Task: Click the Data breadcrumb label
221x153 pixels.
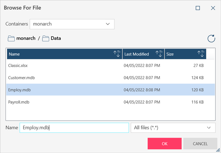Action: coord(56,38)
